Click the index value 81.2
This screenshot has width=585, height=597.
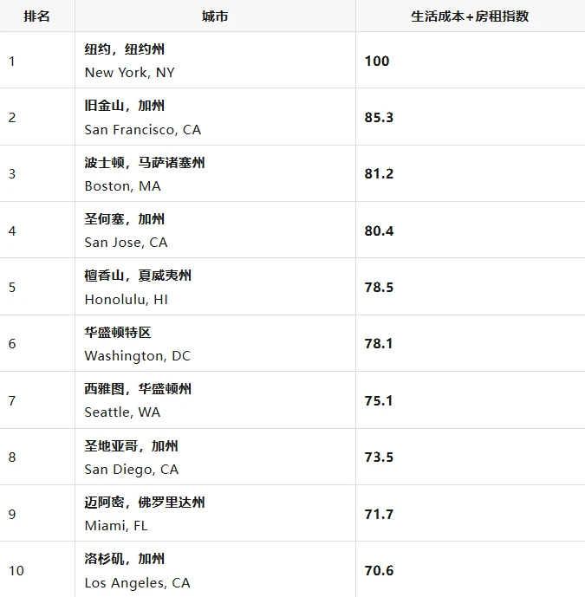(x=379, y=173)
